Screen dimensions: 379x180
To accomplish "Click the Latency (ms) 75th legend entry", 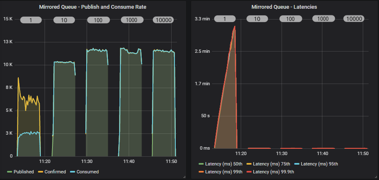I will click(x=271, y=164).
